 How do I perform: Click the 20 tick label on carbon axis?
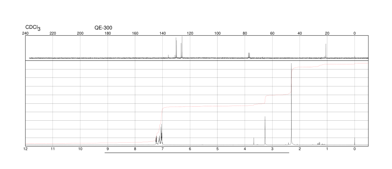tap(327, 33)
